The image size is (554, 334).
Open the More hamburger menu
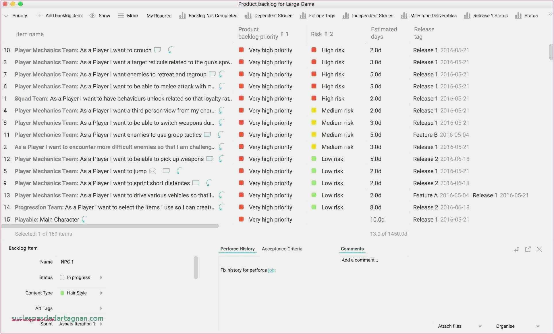click(x=121, y=15)
